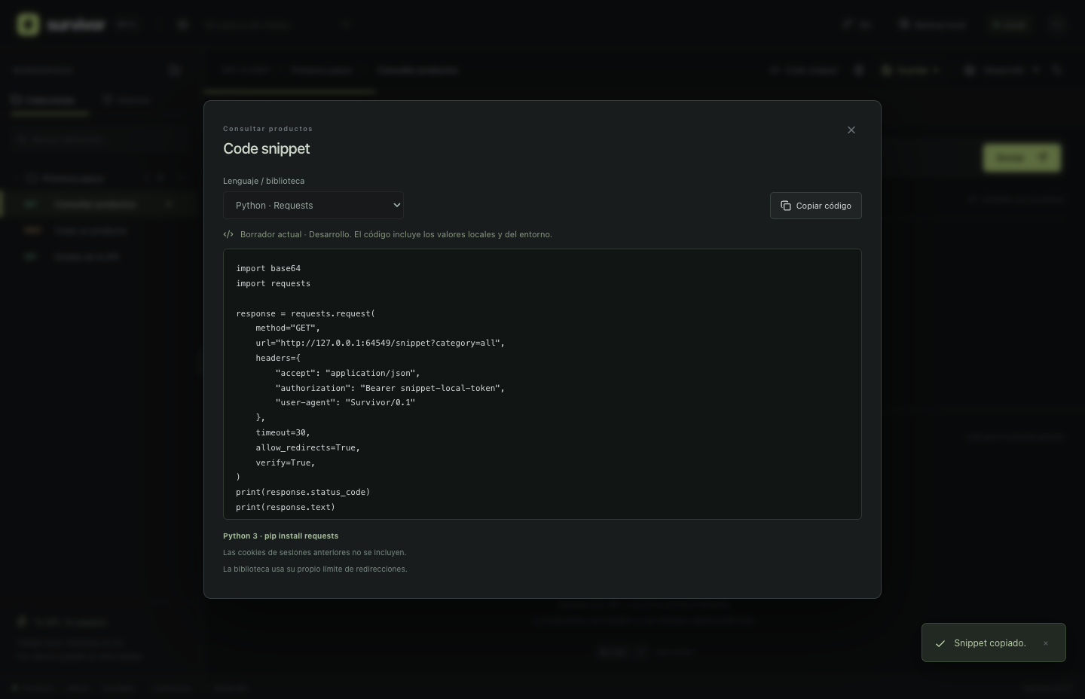The width and height of the screenshot is (1085, 699).
Task: Click the 'print(response.status_code)' line
Action: pos(303,492)
